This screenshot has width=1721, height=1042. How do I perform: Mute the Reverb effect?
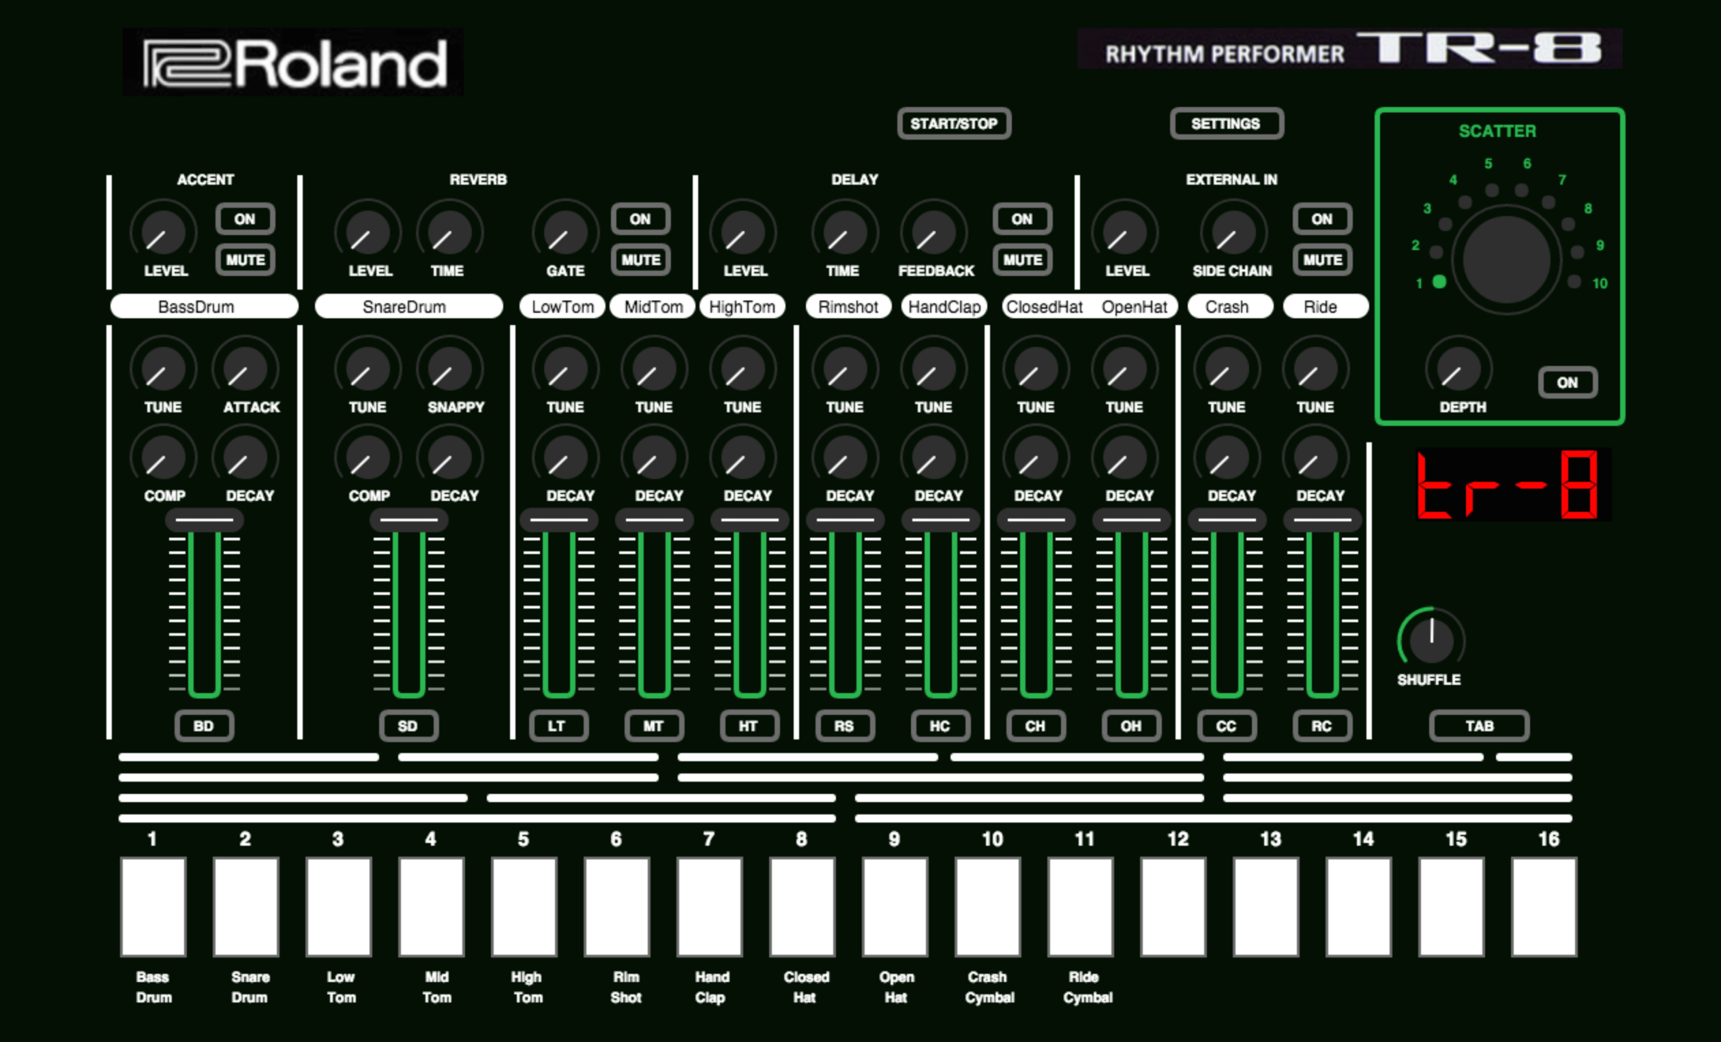tap(640, 260)
